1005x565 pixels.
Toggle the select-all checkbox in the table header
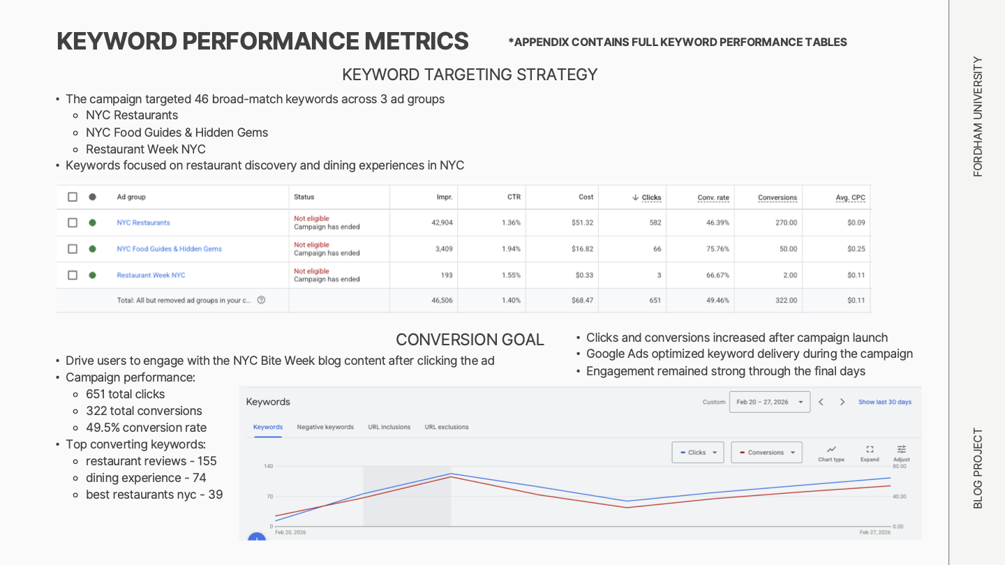[x=73, y=197]
